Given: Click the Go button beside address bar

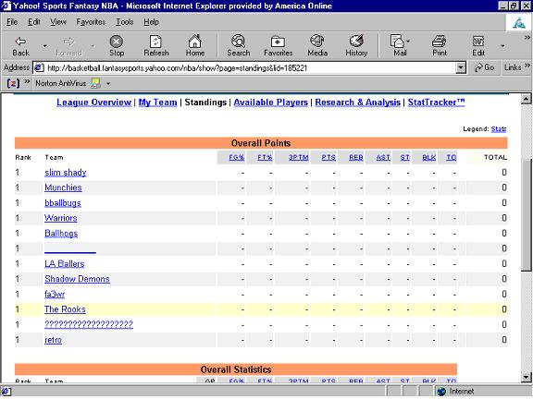Looking at the screenshot, I should click(484, 67).
